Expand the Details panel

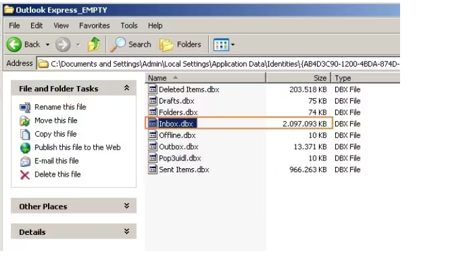tap(126, 232)
